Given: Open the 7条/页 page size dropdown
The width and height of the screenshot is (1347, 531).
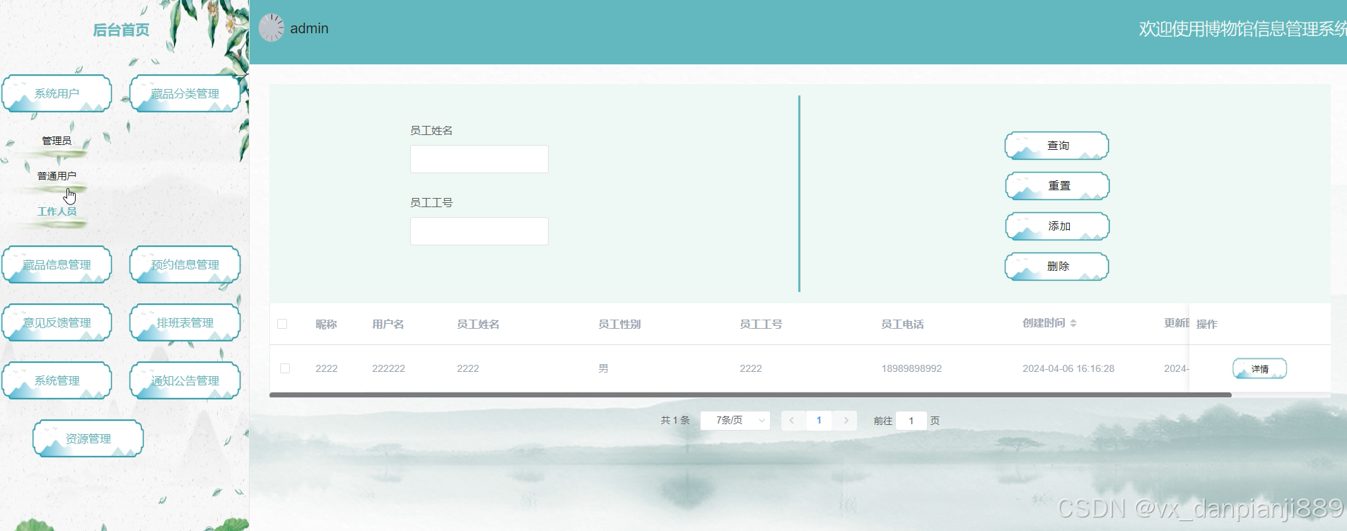Looking at the screenshot, I should [735, 420].
